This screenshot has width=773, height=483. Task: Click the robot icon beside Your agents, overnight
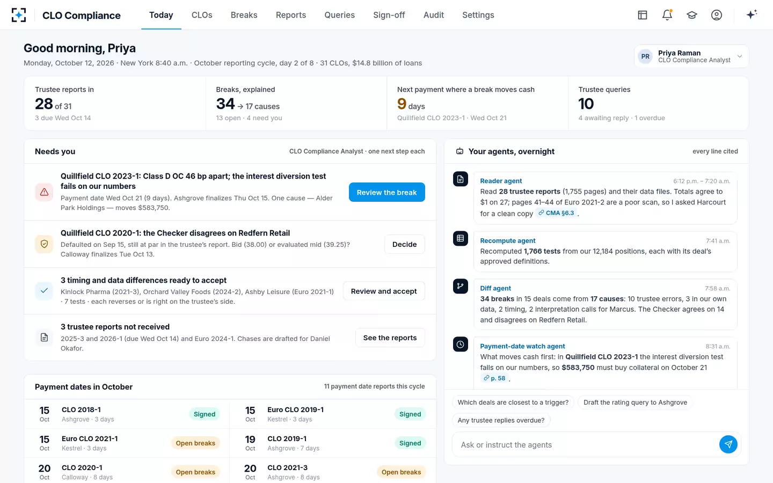coord(460,151)
